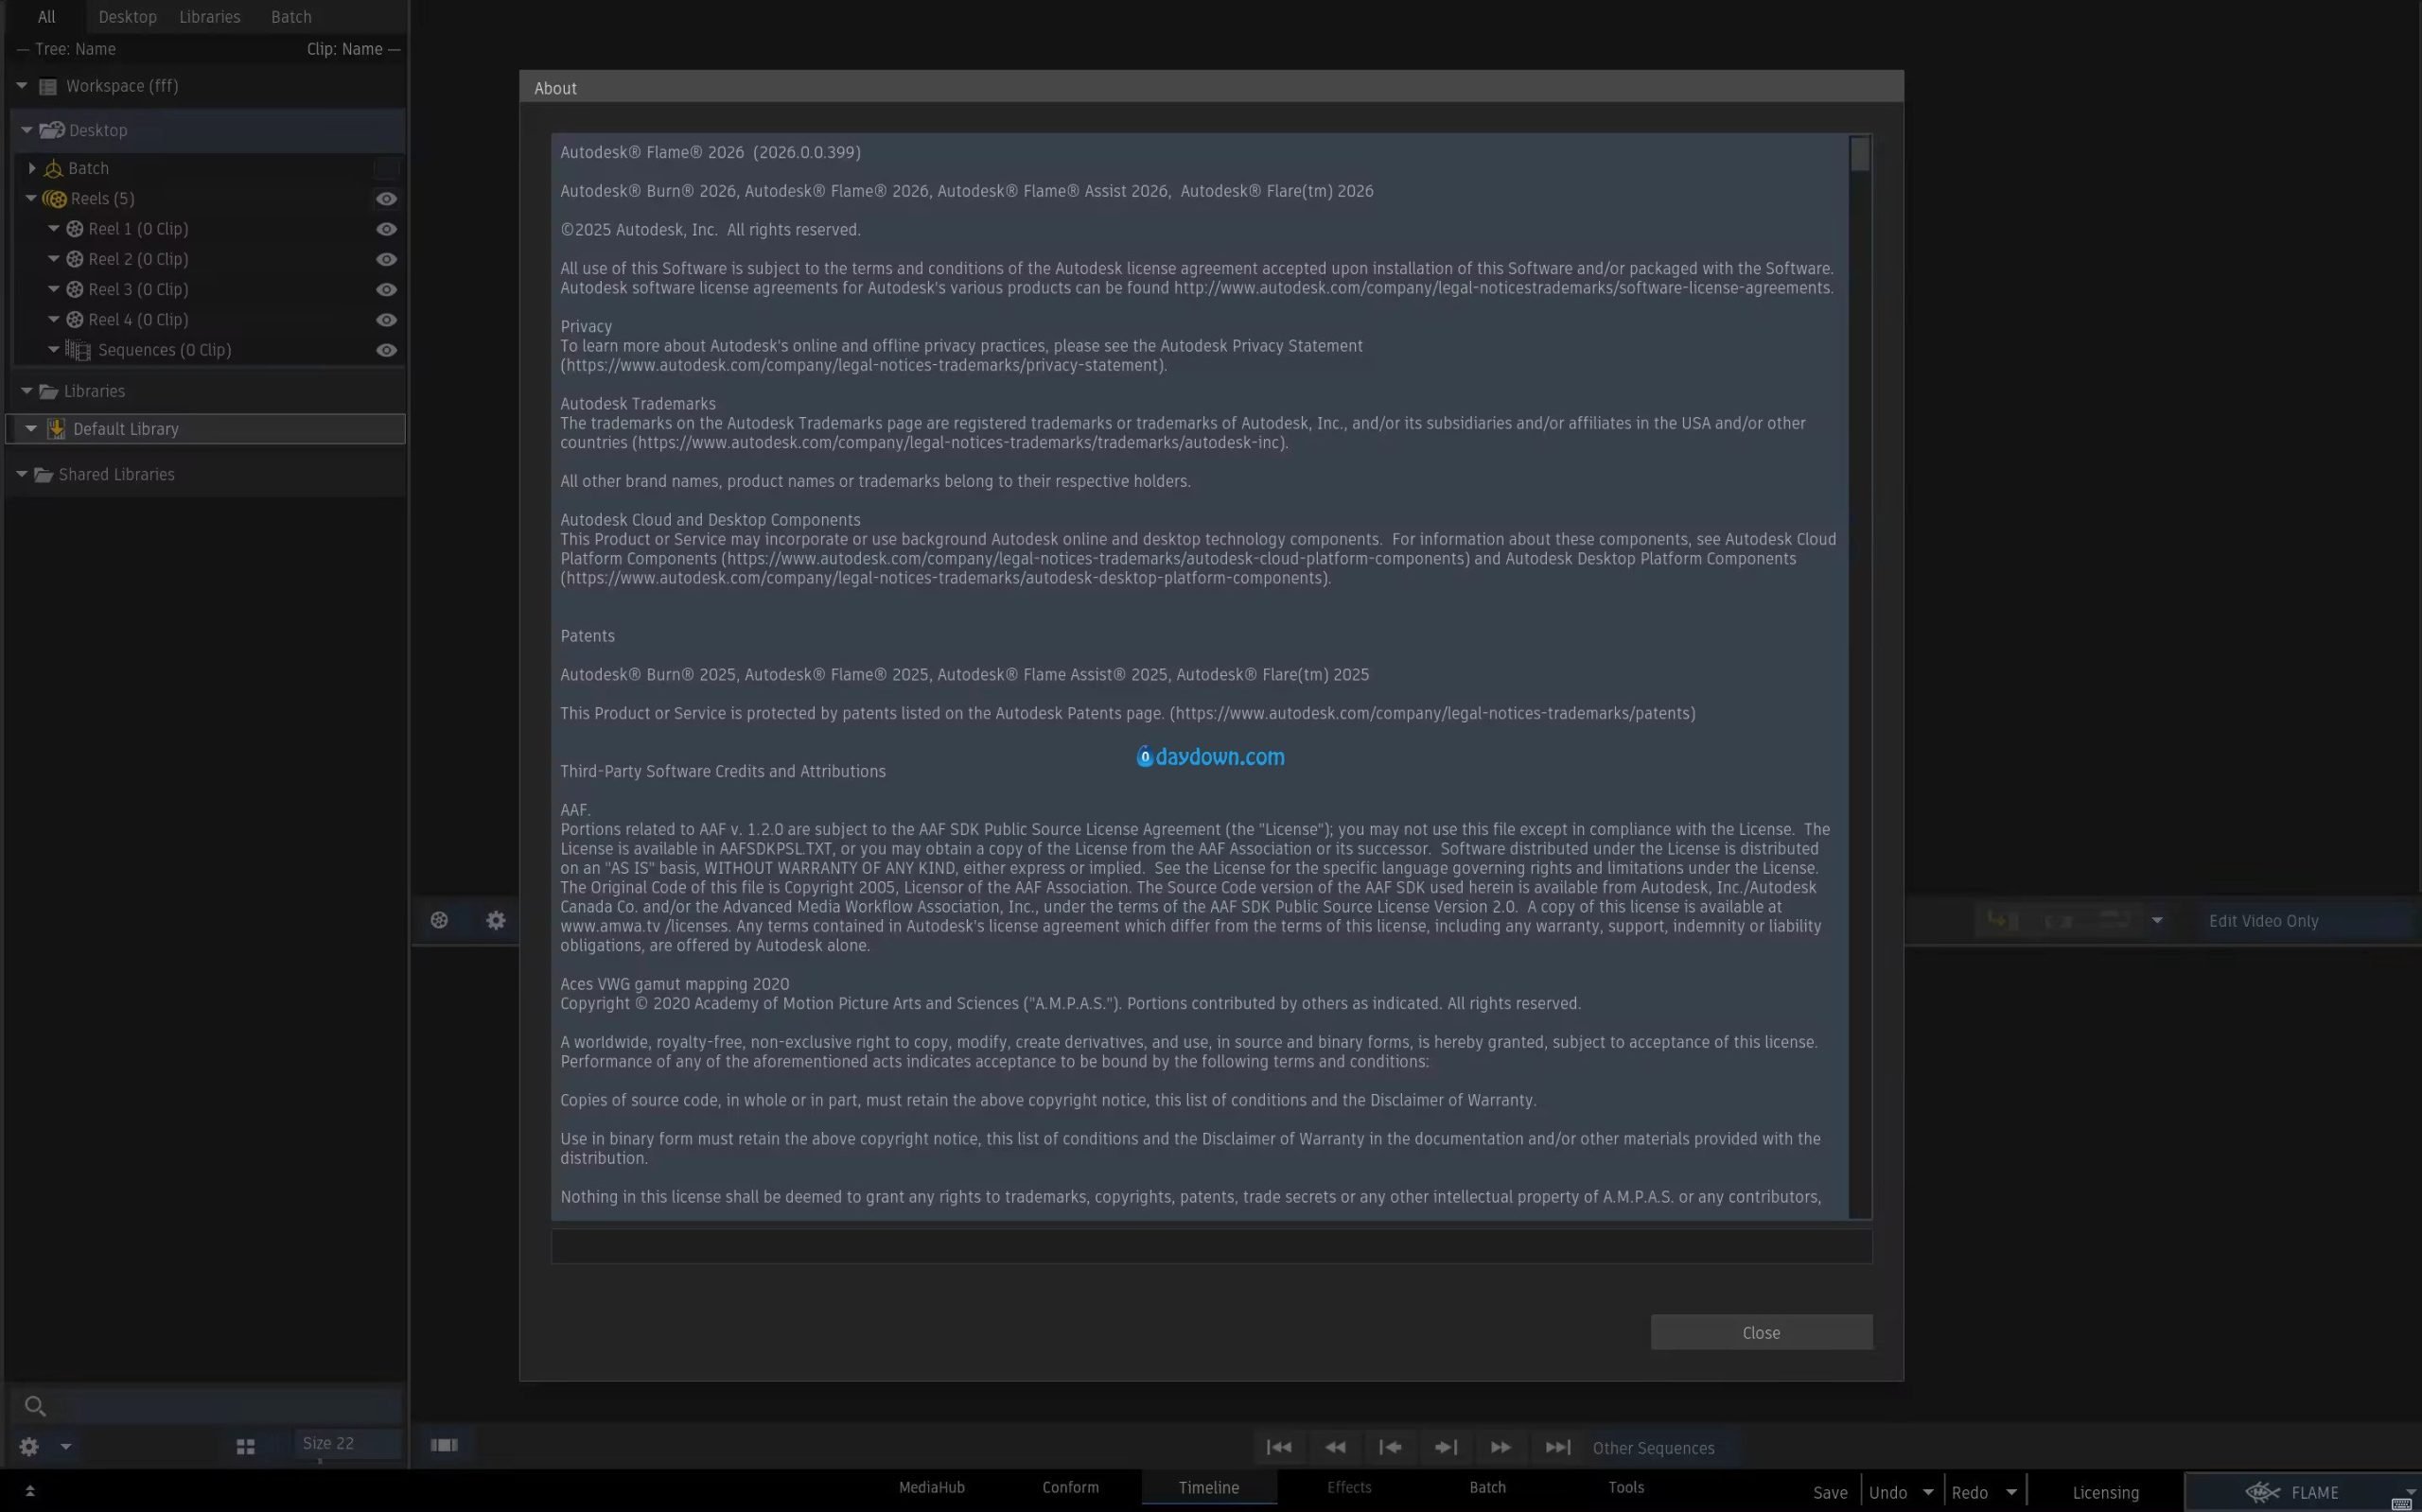This screenshot has width=2422, height=1512.
Task: Click the Libraries folder icon
Action: coord(48,392)
